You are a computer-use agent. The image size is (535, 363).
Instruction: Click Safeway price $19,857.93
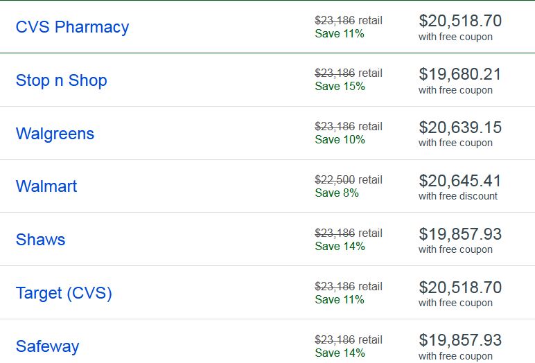(460, 340)
